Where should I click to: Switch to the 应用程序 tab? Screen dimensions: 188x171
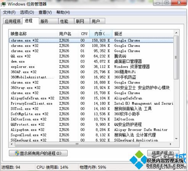tap(13, 21)
